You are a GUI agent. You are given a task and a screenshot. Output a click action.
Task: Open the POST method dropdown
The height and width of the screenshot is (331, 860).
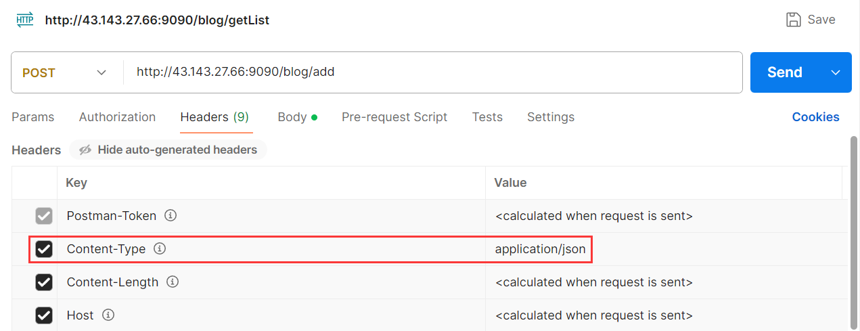click(66, 72)
